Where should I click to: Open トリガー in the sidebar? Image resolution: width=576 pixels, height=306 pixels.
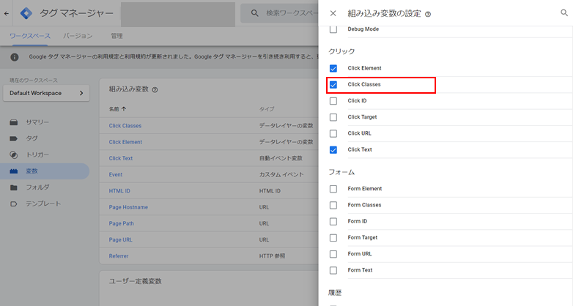click(x=37, y=155)
